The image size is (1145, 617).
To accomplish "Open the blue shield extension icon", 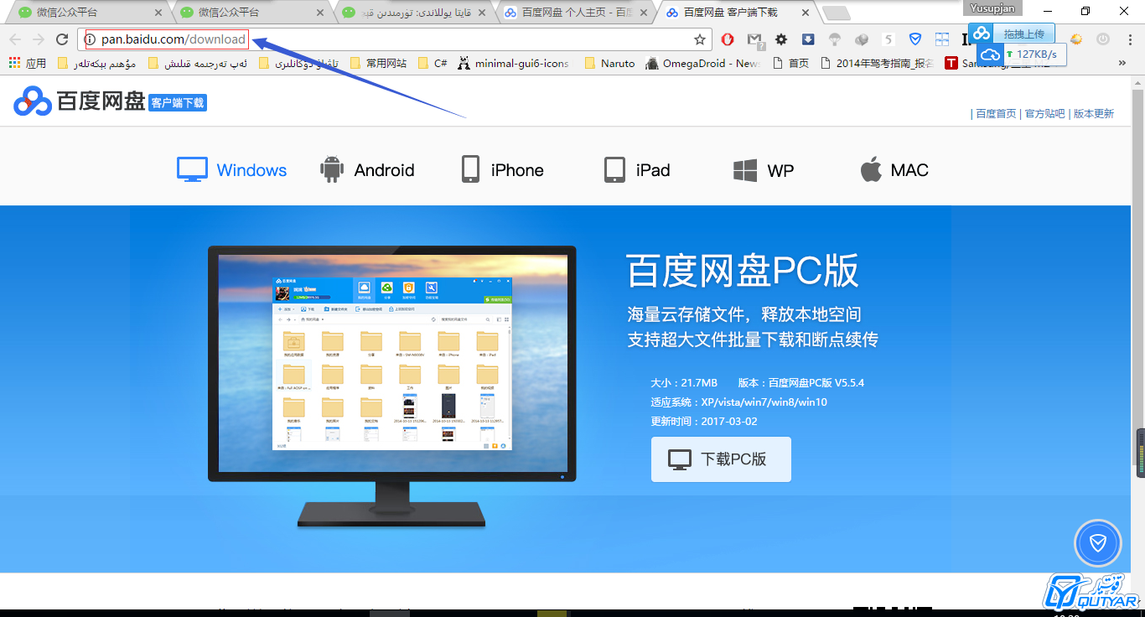I will coord(915,39).
